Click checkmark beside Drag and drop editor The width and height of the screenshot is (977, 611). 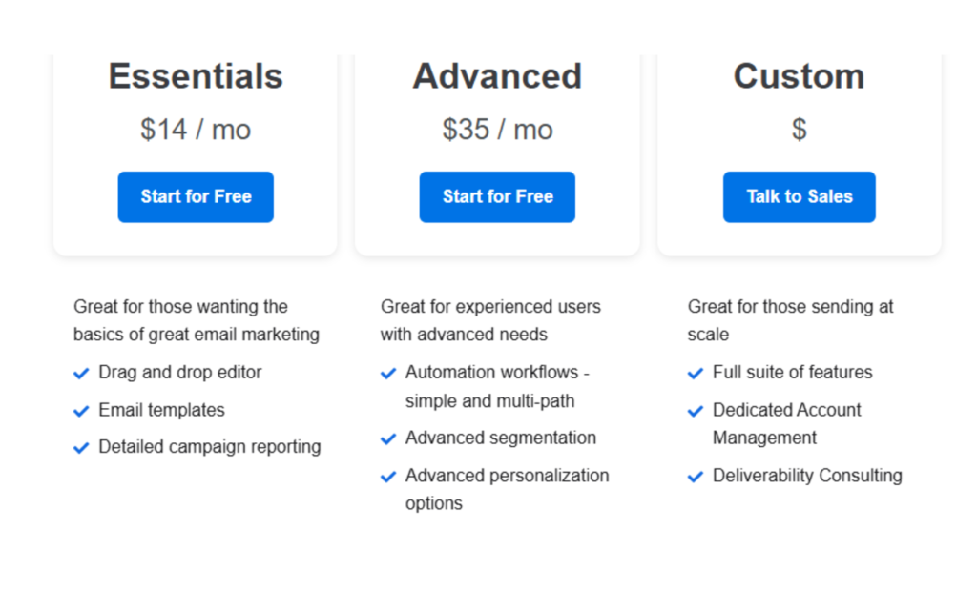click(x=81, y=374)
